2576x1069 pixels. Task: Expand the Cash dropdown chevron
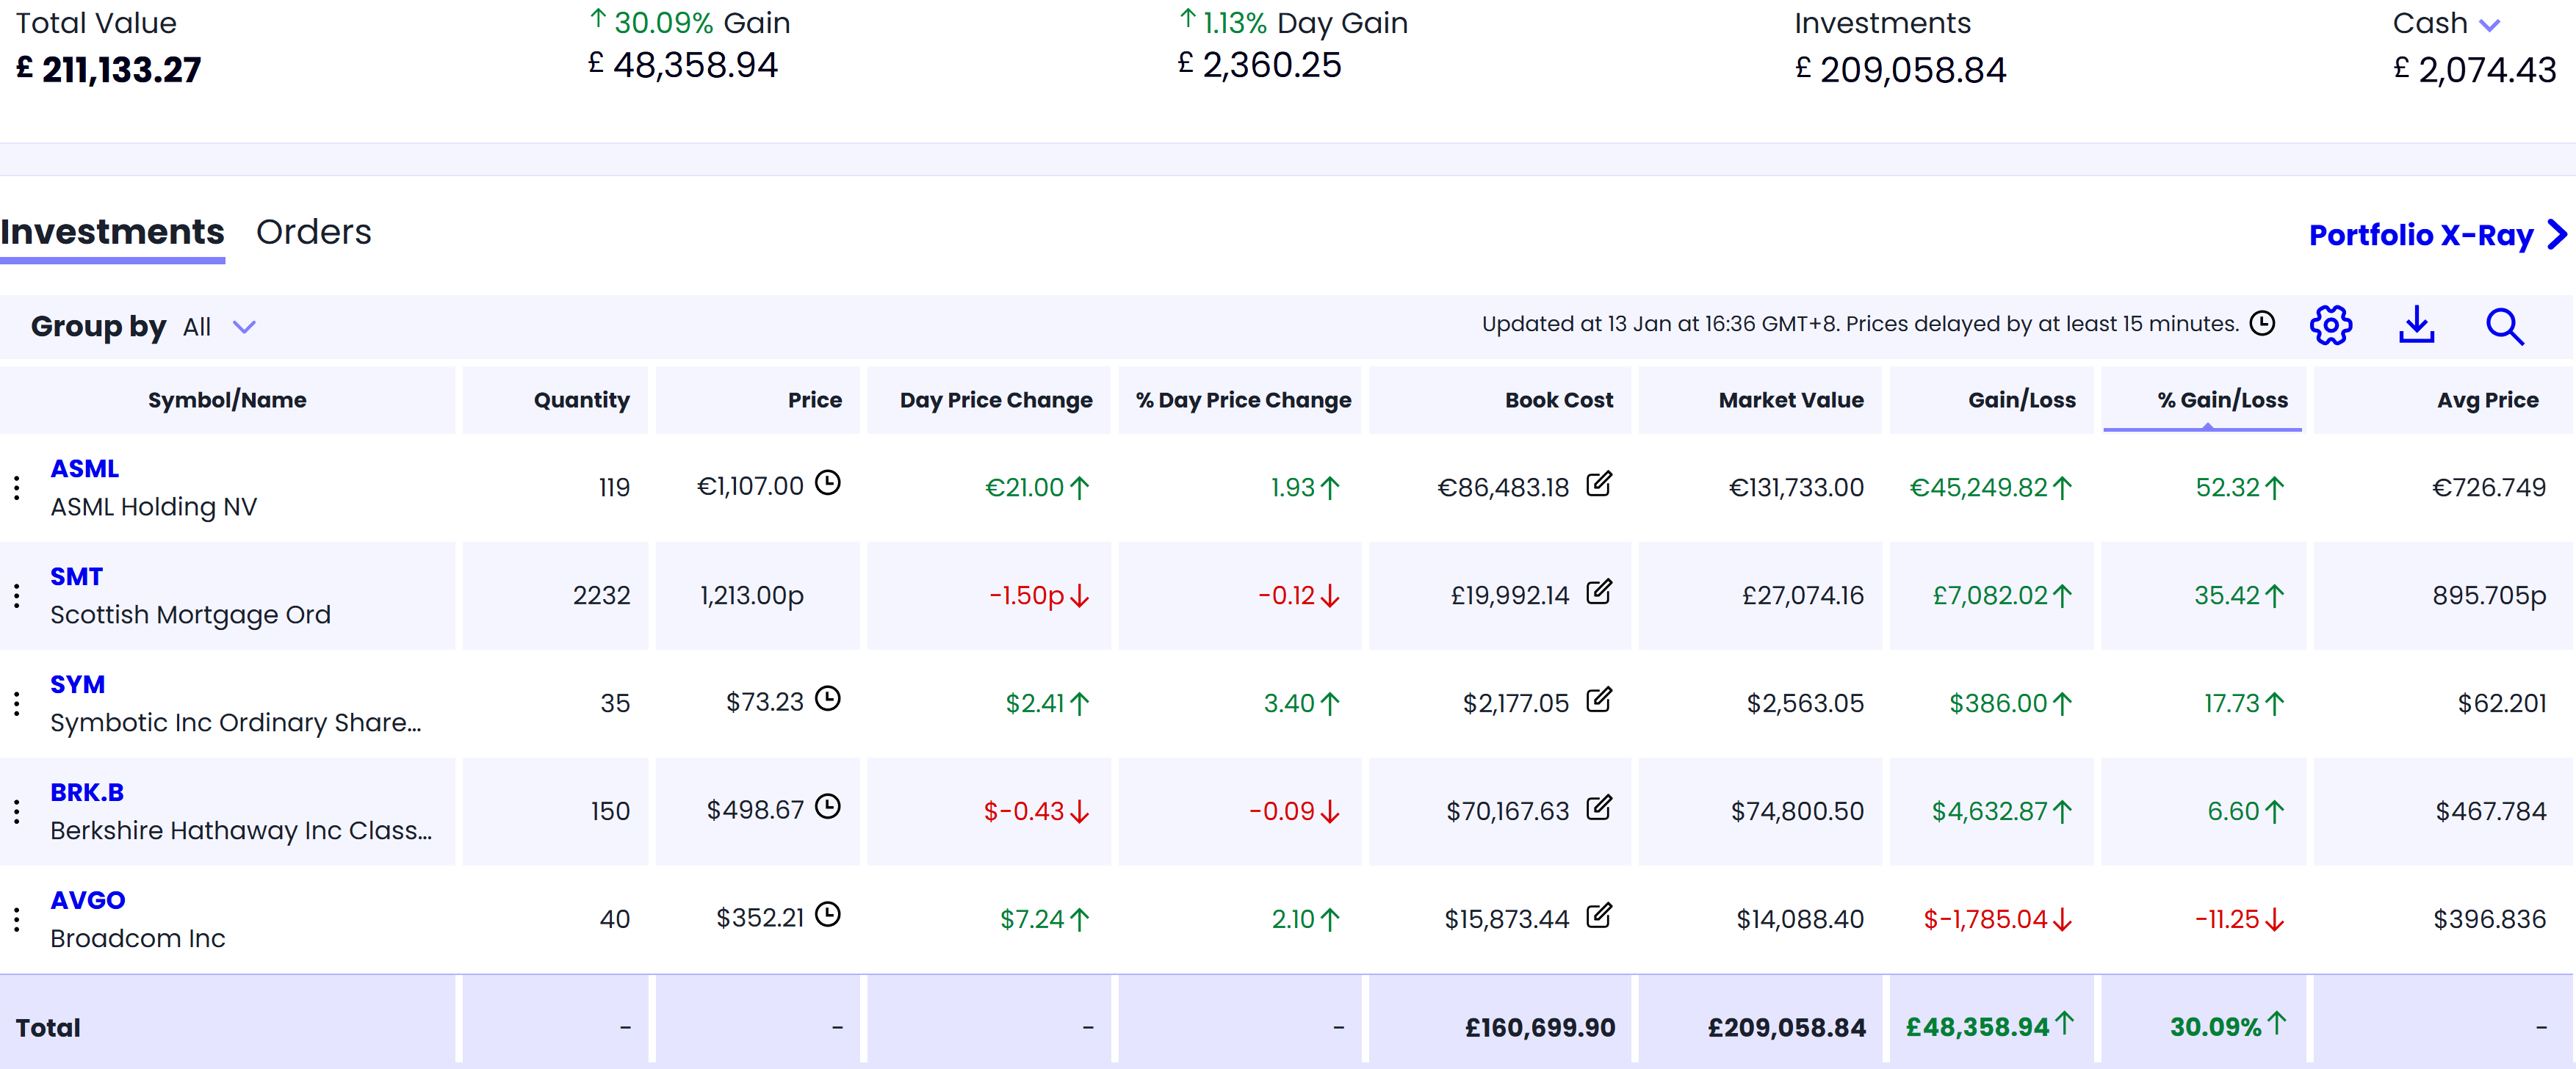click(x=2490, y=25)
